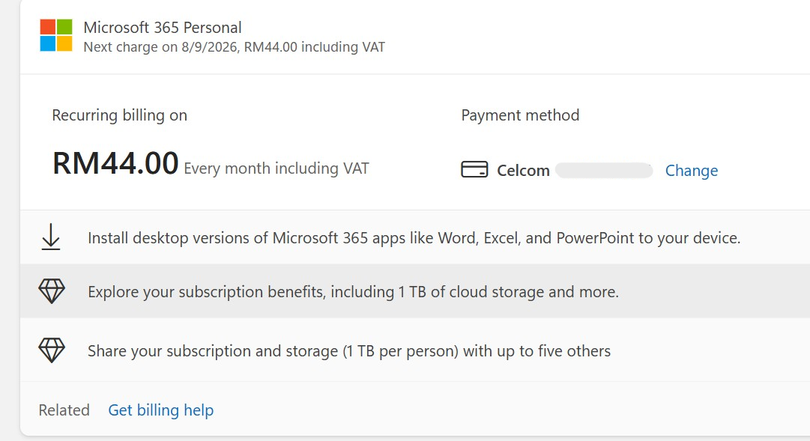Click the credit card icon beside Celcom
Image resolution: width=810 pixels, height=441 pixels.
474,169
